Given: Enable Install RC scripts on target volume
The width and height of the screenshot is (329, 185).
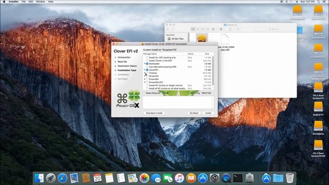Looking at the screenshot, I should tap(147, 85).
